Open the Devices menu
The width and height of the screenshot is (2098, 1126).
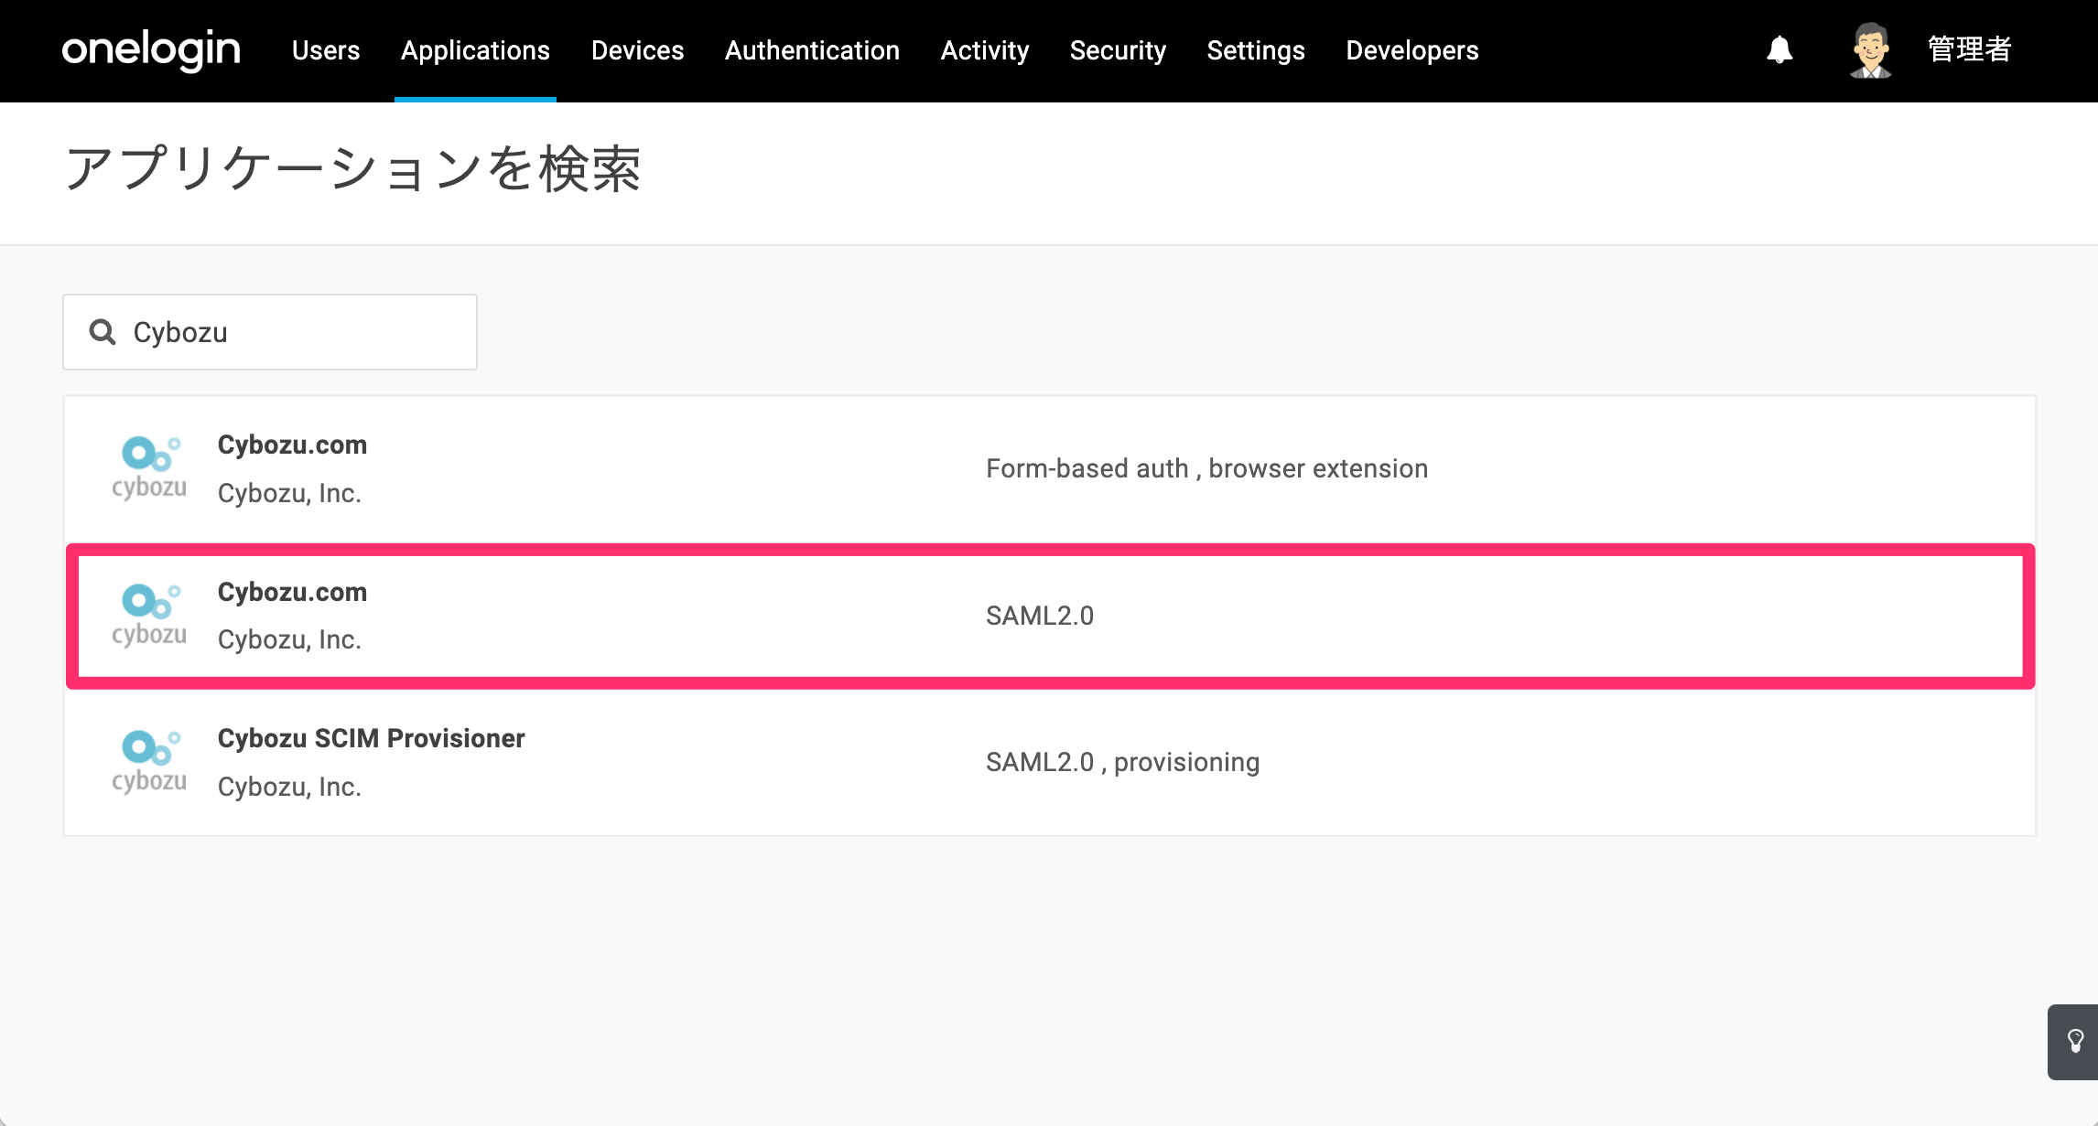point(637,50)
